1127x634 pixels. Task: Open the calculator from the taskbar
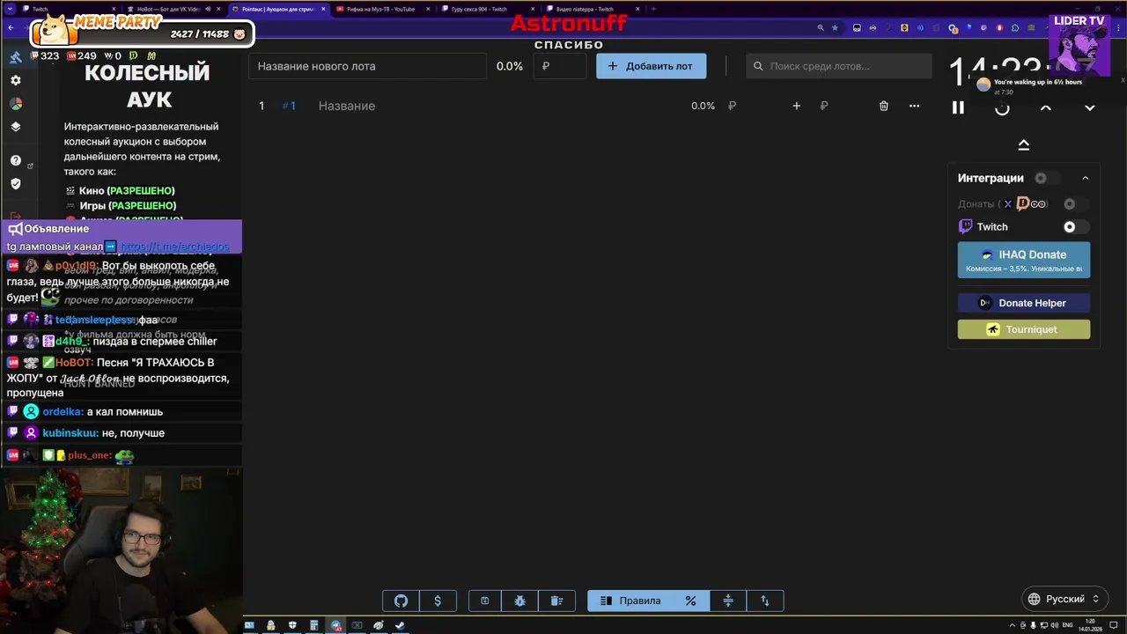pyautogui.click(x=313, y=625)
